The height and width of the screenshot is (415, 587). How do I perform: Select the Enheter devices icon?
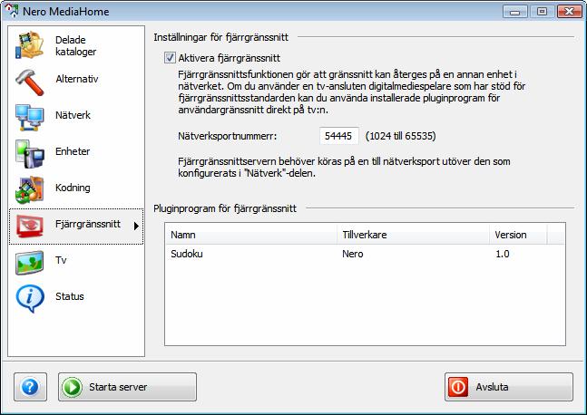pyautogui.click(x=30, y=154)
